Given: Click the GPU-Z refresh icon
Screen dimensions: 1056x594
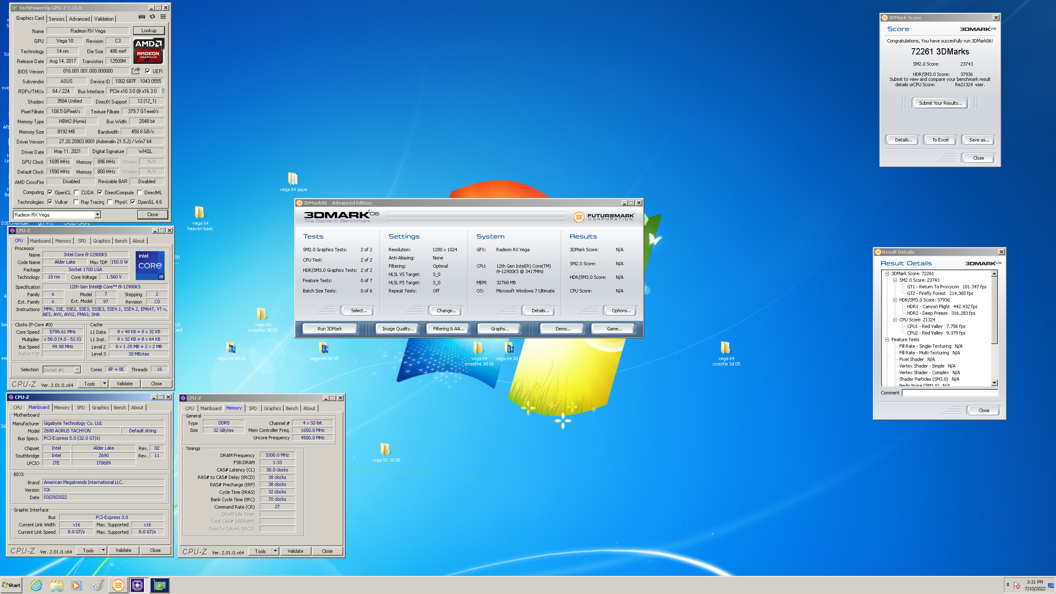Looking at the screenshot, I should pos(152,17).
